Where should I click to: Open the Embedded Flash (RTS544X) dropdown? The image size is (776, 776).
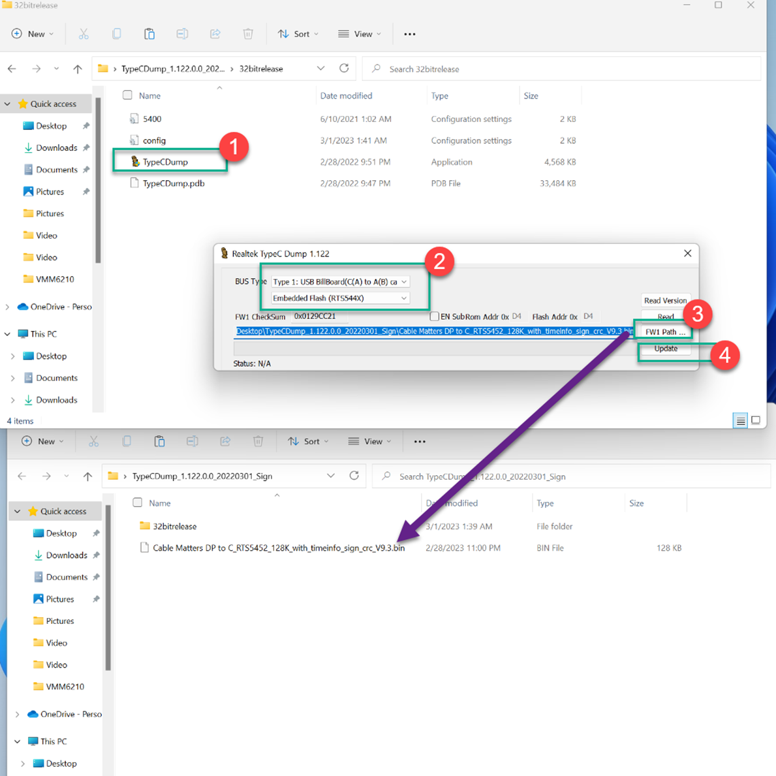click(x=341, y=298)
